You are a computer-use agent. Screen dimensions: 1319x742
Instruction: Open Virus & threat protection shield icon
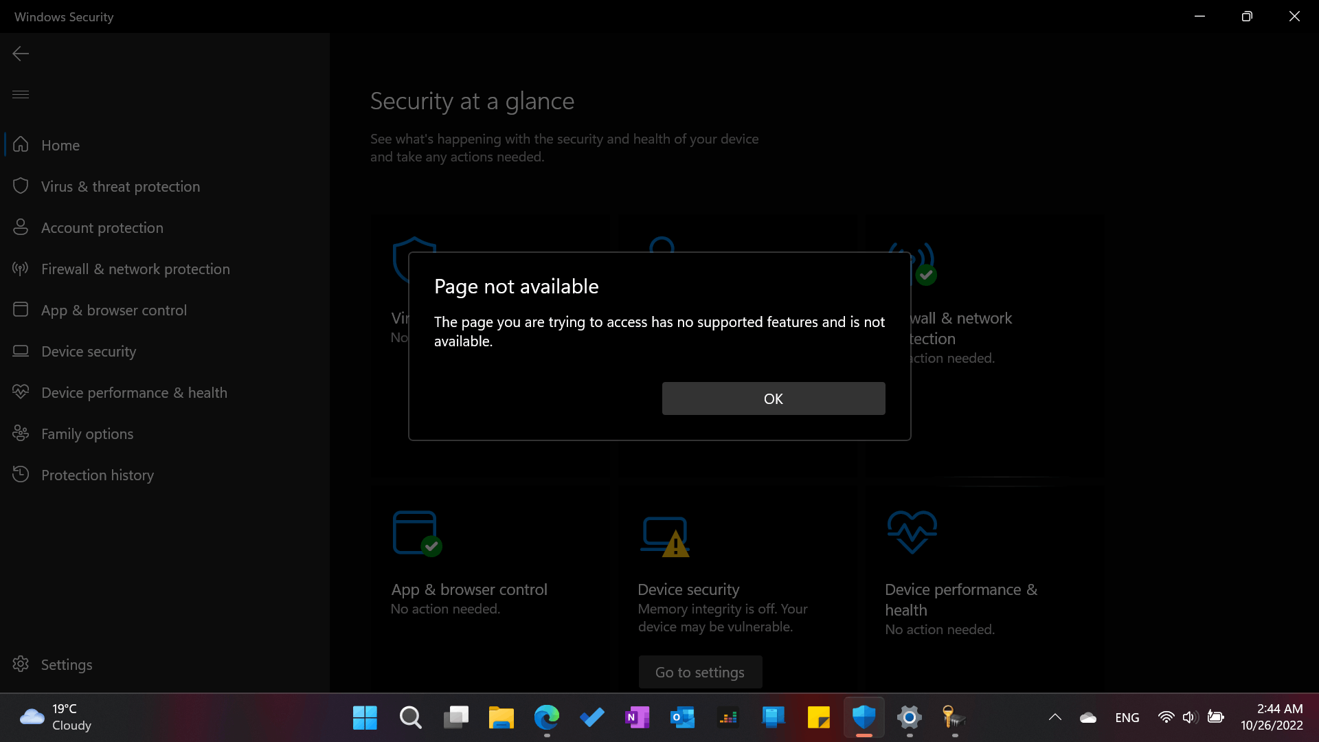tap(21, 186)
